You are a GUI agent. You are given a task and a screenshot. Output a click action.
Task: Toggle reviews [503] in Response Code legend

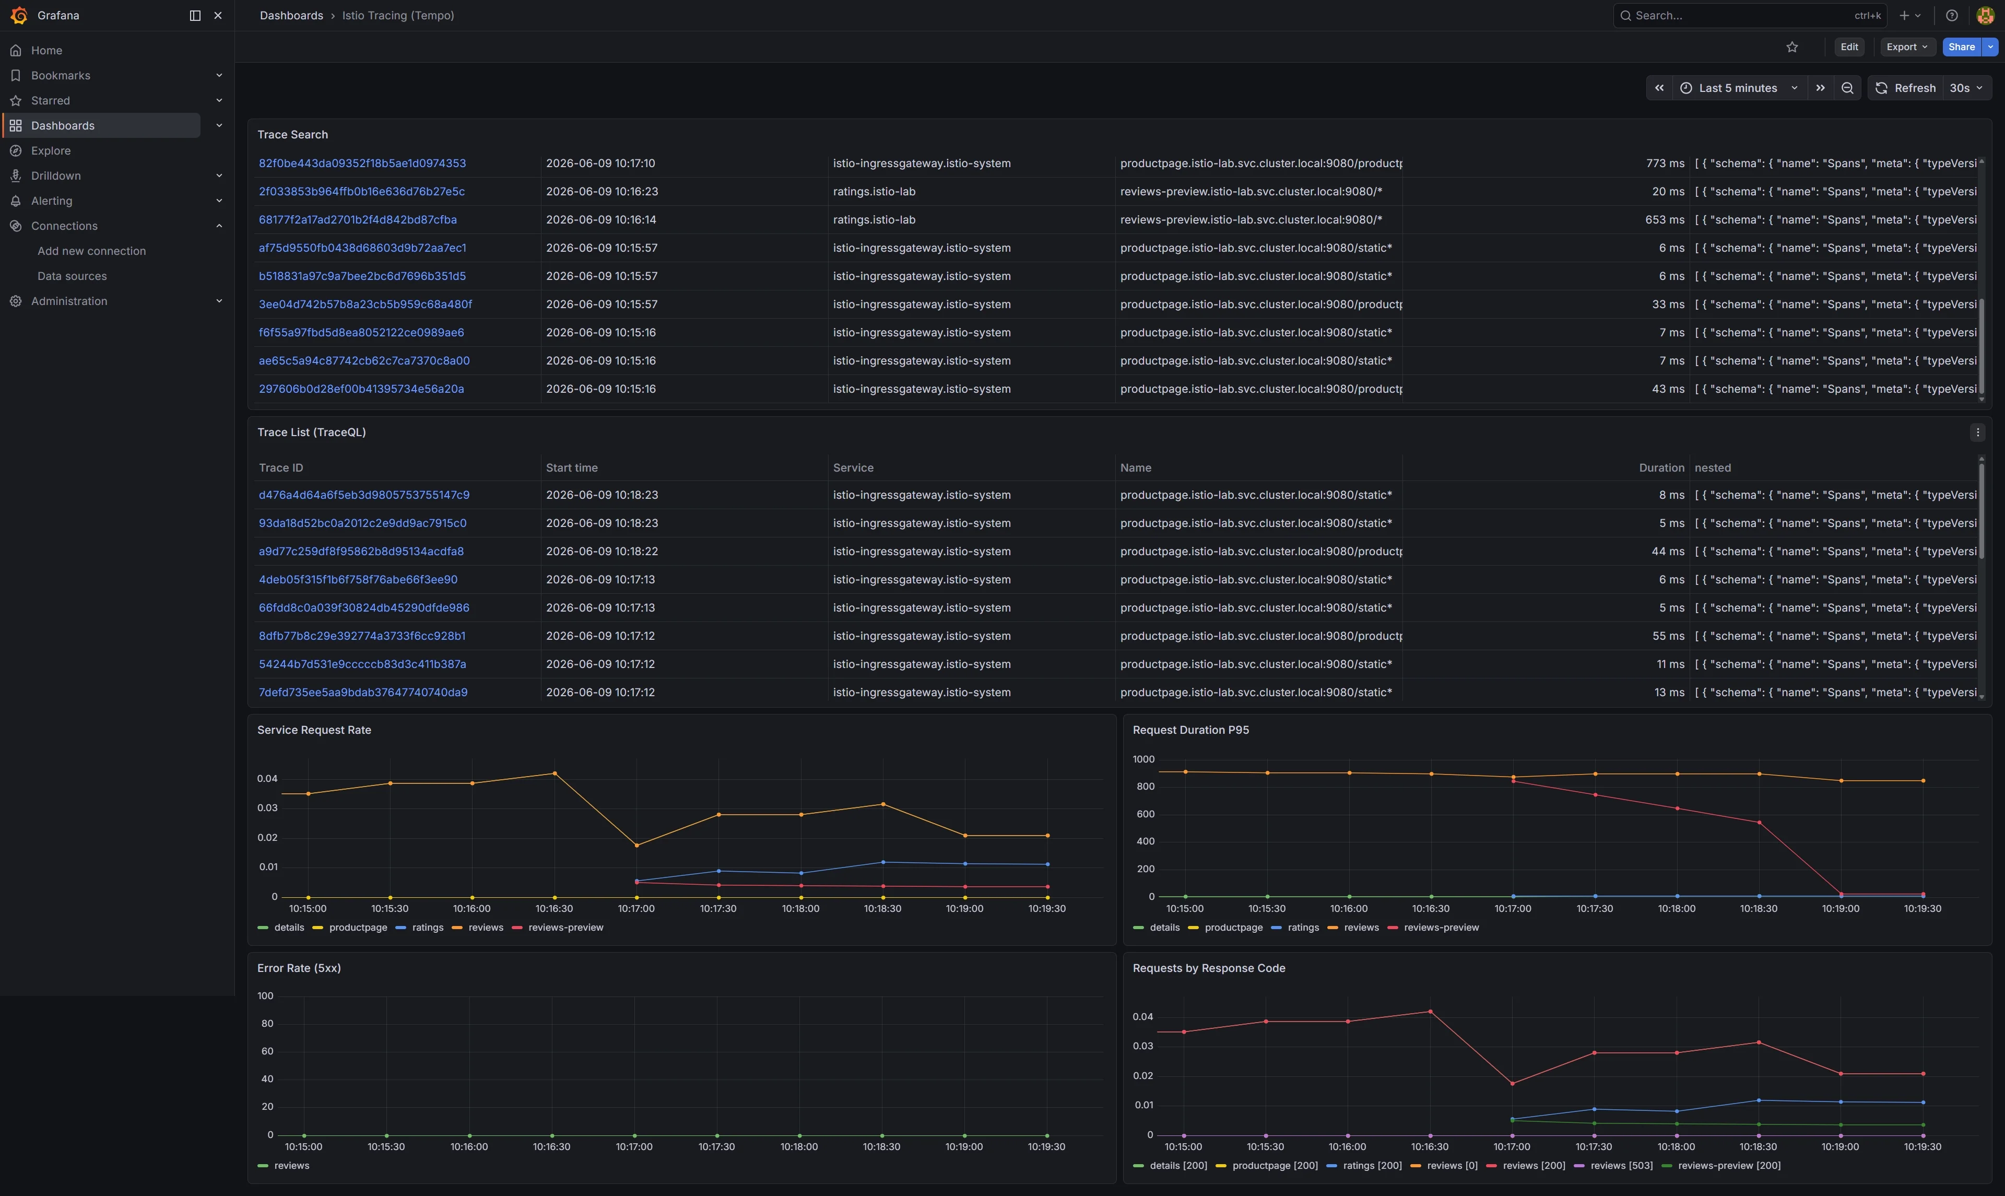pos(1613,1165)
